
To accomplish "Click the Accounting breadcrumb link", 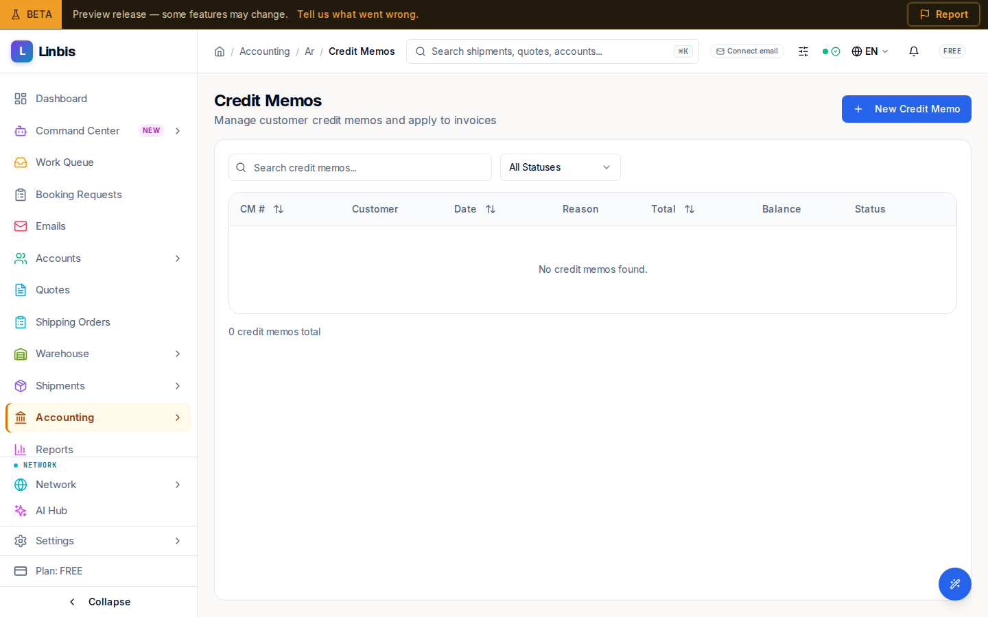I will (x=265, y=51).
